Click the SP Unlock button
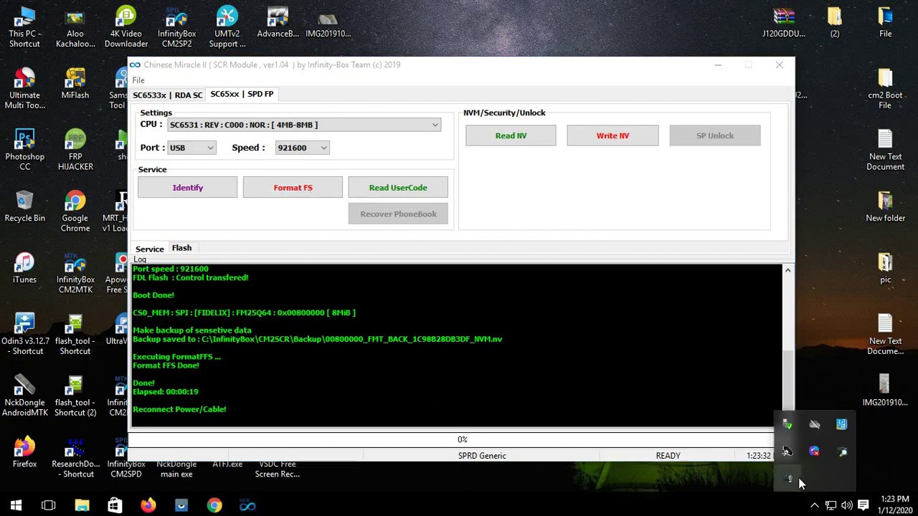 point(715,135)
